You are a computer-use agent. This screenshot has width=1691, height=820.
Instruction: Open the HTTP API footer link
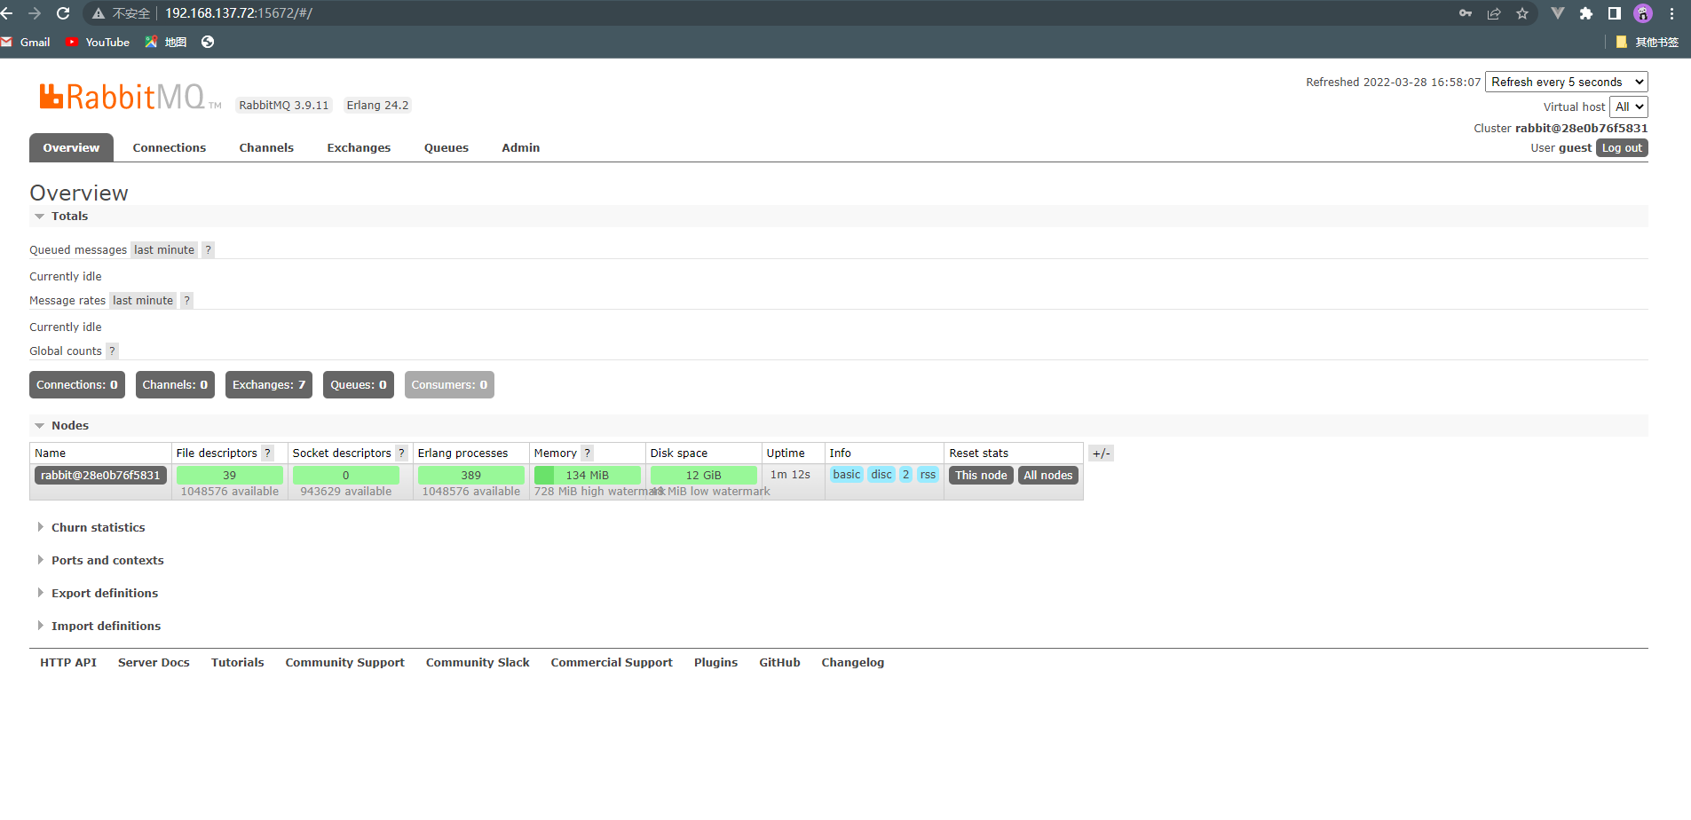[x=68, y=663]
